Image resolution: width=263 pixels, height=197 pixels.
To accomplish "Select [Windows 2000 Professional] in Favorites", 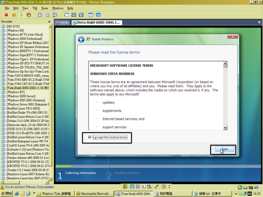I will [24, 39].
